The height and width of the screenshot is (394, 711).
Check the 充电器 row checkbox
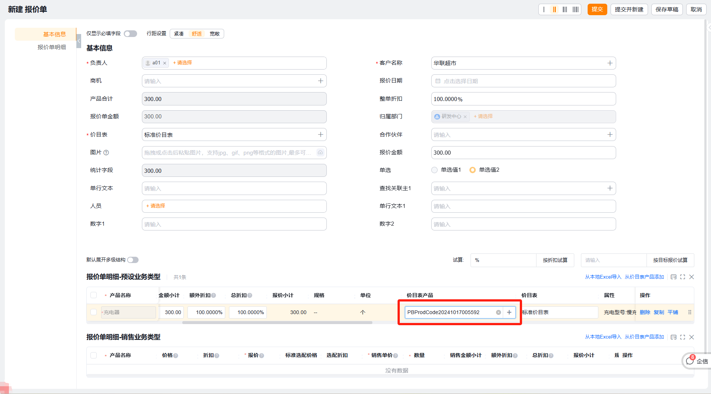tap(93, 312)
